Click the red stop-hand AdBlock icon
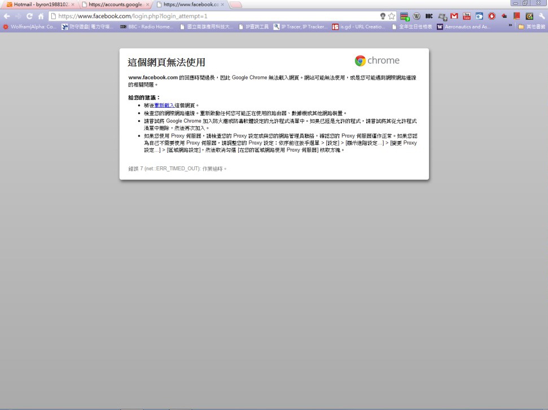The image size is (548, 410). (x=492, y=16)
